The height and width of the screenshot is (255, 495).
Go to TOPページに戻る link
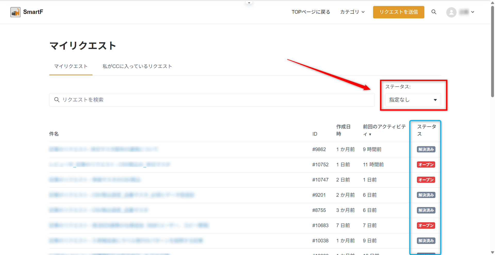[311, 12]
